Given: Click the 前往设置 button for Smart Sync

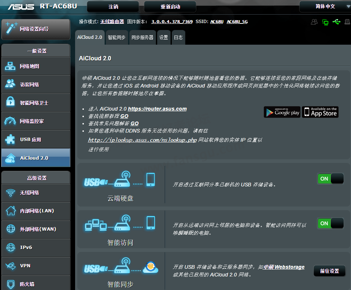Looking at the screenshot, I should (329, 271).
